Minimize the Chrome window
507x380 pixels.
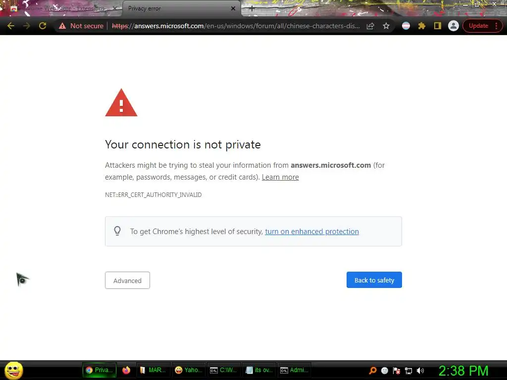click(x=465, y=4)
